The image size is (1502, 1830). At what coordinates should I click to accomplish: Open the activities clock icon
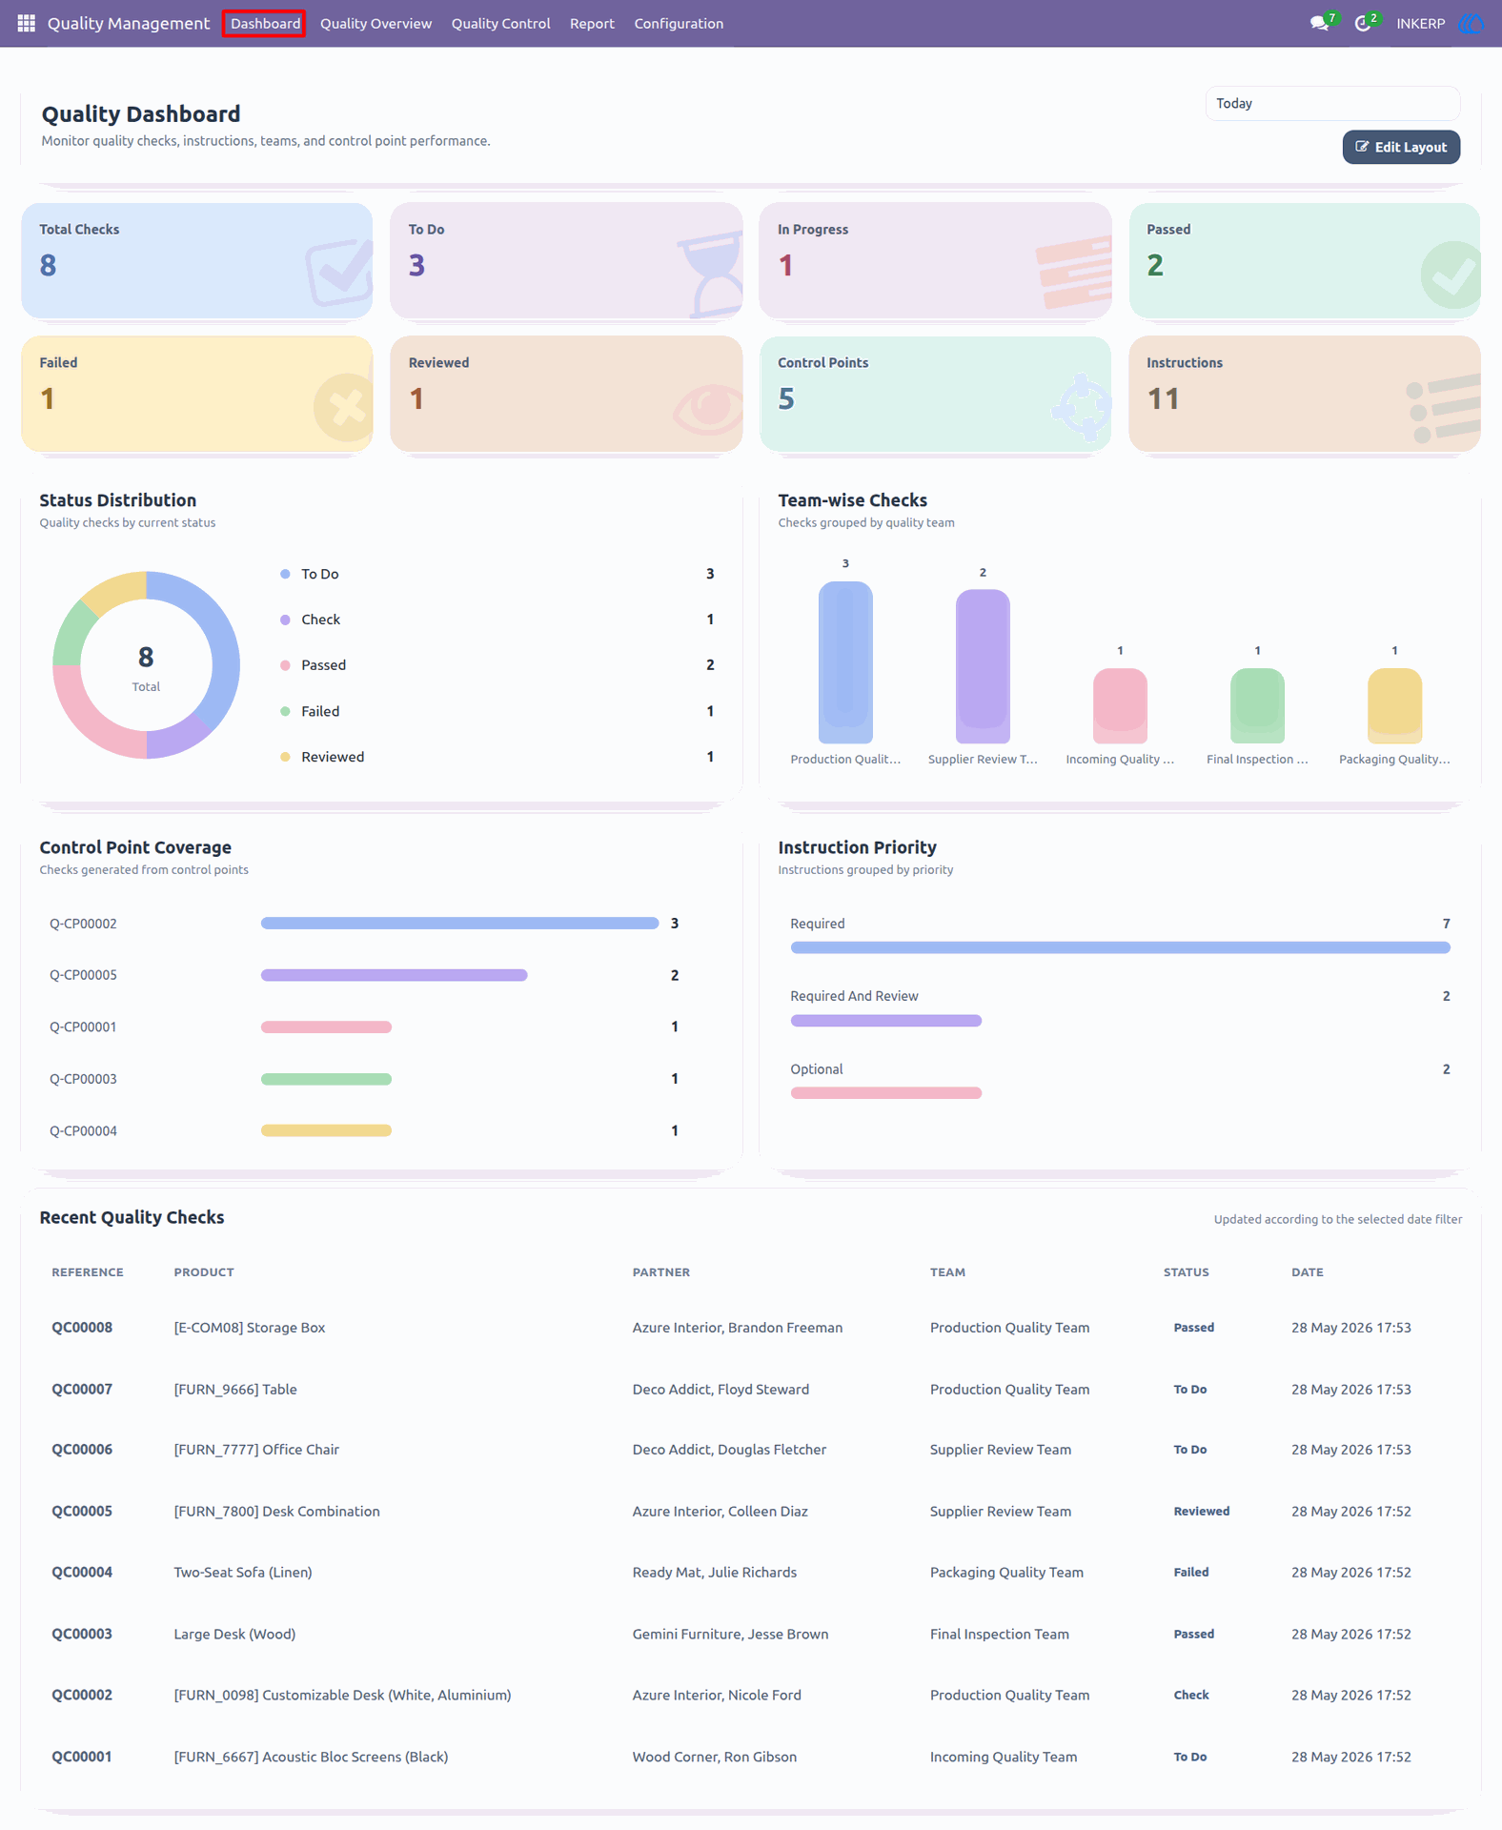pos(1363,23)
